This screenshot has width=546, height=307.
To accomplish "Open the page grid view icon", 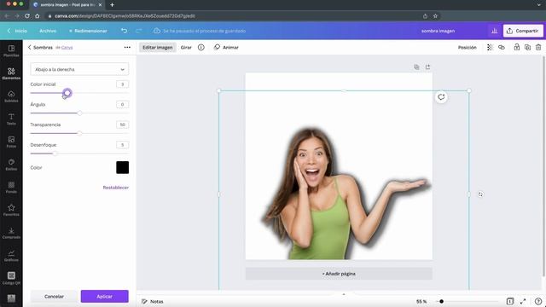I will pos(510,301).
